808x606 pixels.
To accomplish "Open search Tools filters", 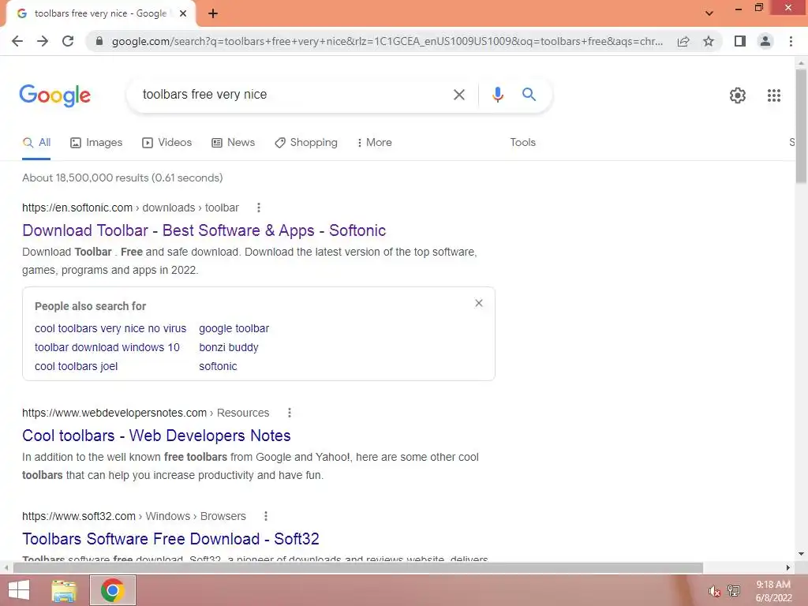I will 522,143.
